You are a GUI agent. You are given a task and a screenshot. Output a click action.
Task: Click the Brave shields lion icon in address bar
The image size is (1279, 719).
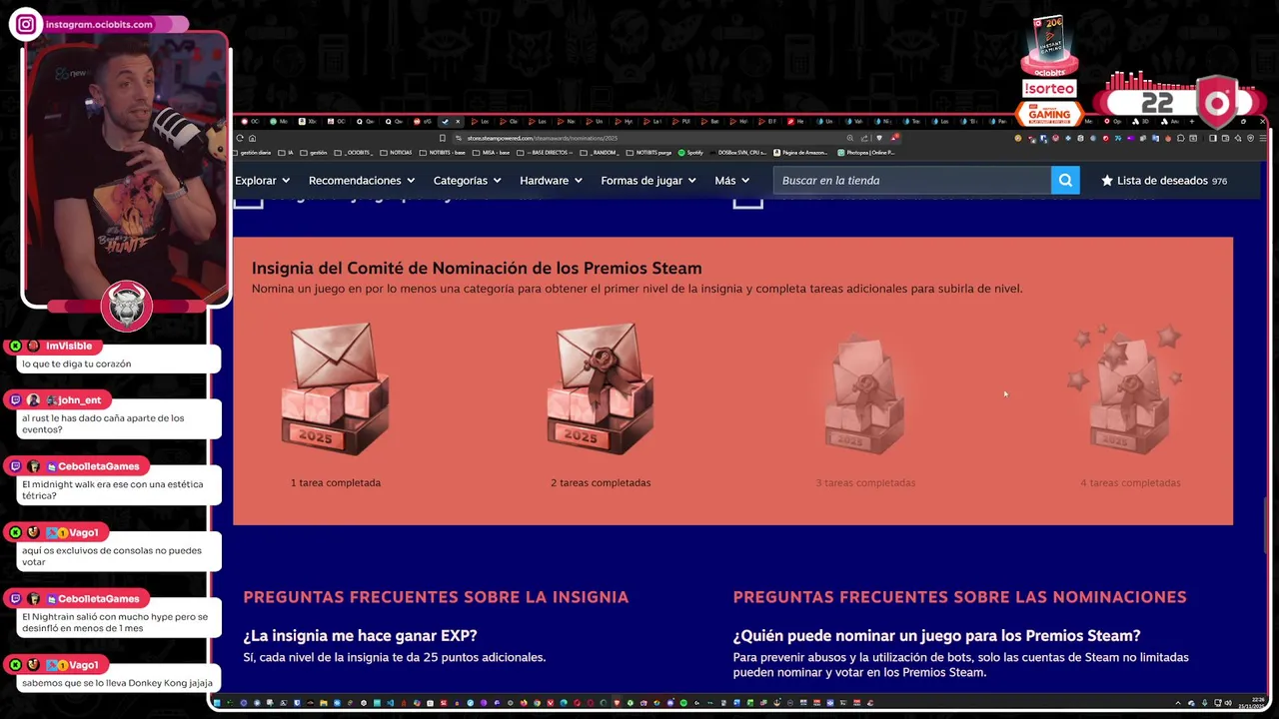[879, 138]
